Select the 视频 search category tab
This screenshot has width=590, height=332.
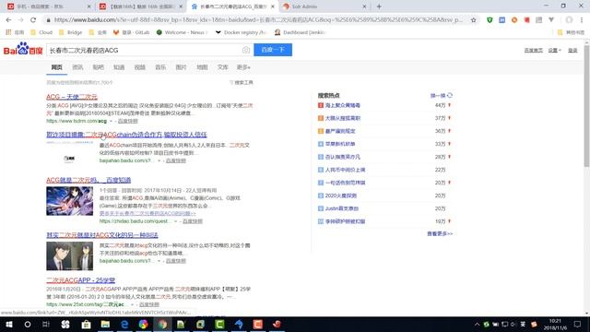[x=139, y=67]
